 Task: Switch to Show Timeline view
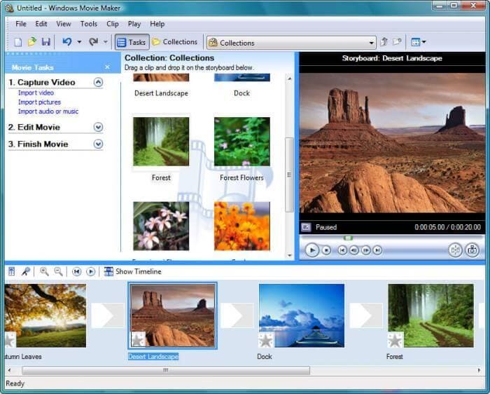[x=133, y=271]
